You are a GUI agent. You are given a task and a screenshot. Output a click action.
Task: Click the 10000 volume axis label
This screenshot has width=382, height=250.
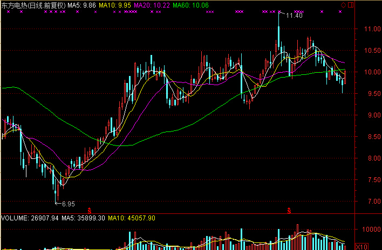(x=371, y=230)
